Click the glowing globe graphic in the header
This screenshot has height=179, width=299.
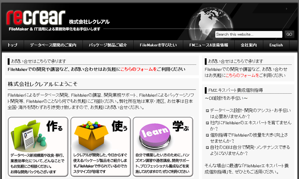point(209,18)
